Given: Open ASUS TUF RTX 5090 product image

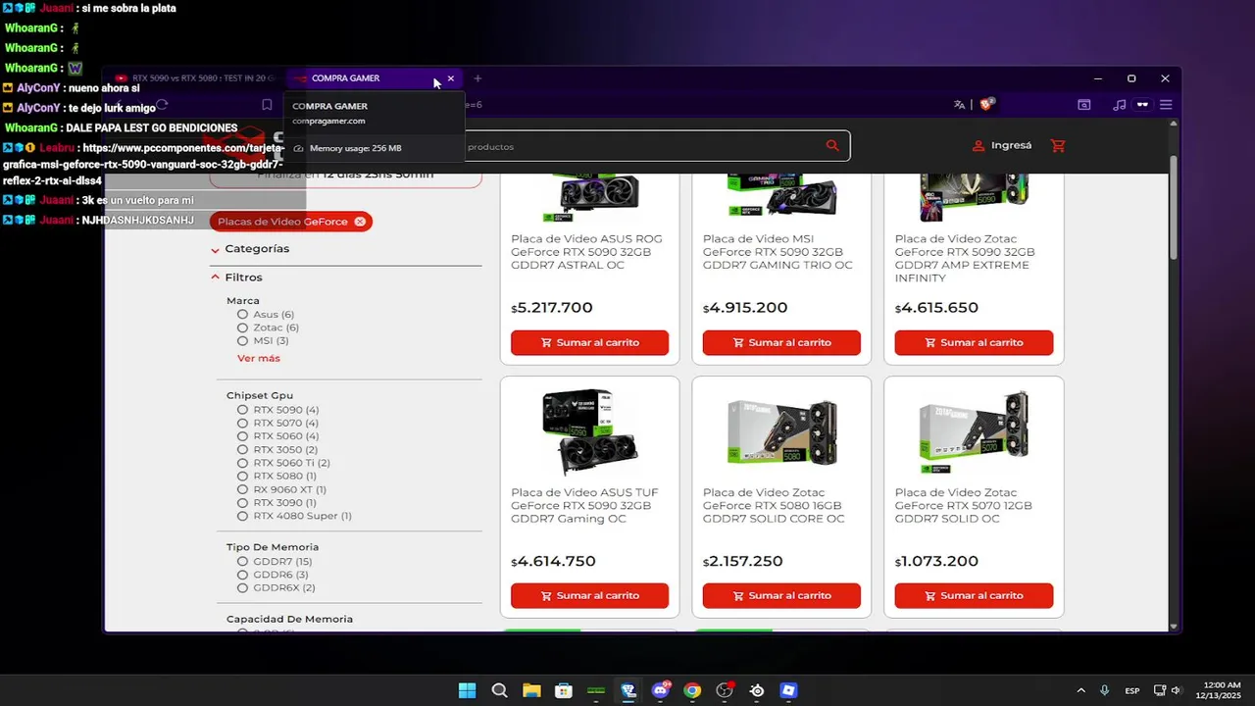Looking at the screenshot, I should tap(589, 431).
